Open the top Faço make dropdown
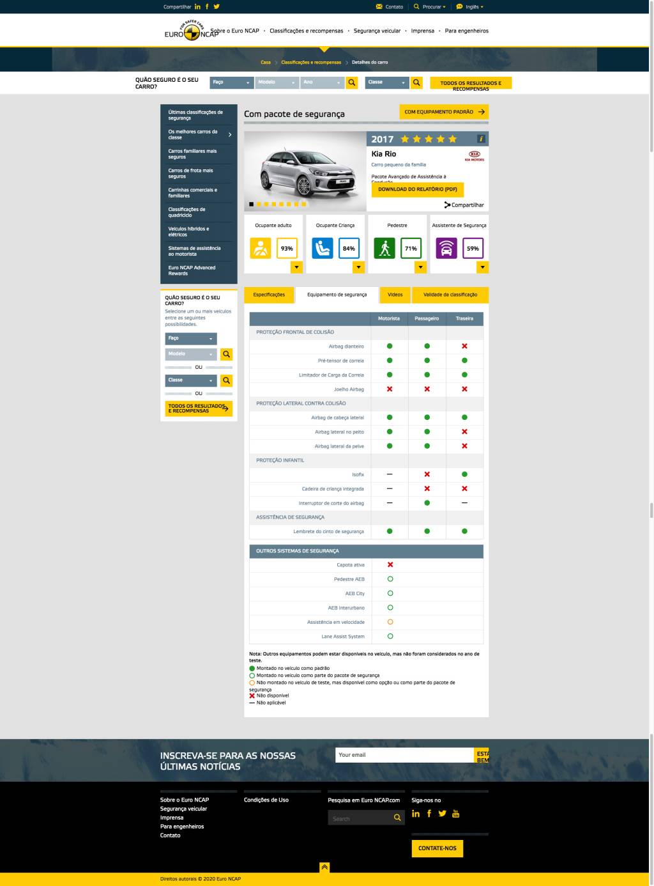The width and height of the screenshot is (654, 886). click(x=232, y=82)
